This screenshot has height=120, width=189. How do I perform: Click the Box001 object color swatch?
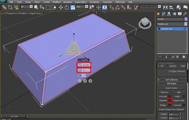click(x=186, y=19)
